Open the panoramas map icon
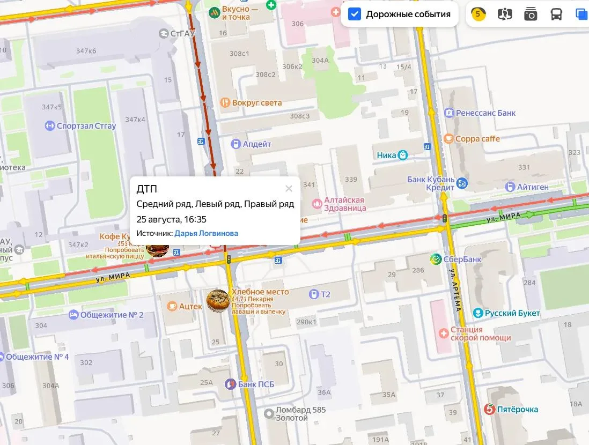The image size is (589, 445). [504, 14]
